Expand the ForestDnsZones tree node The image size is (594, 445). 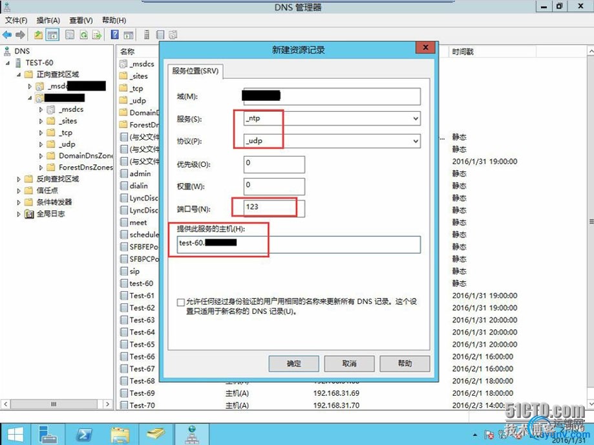(x=41, y=168)
